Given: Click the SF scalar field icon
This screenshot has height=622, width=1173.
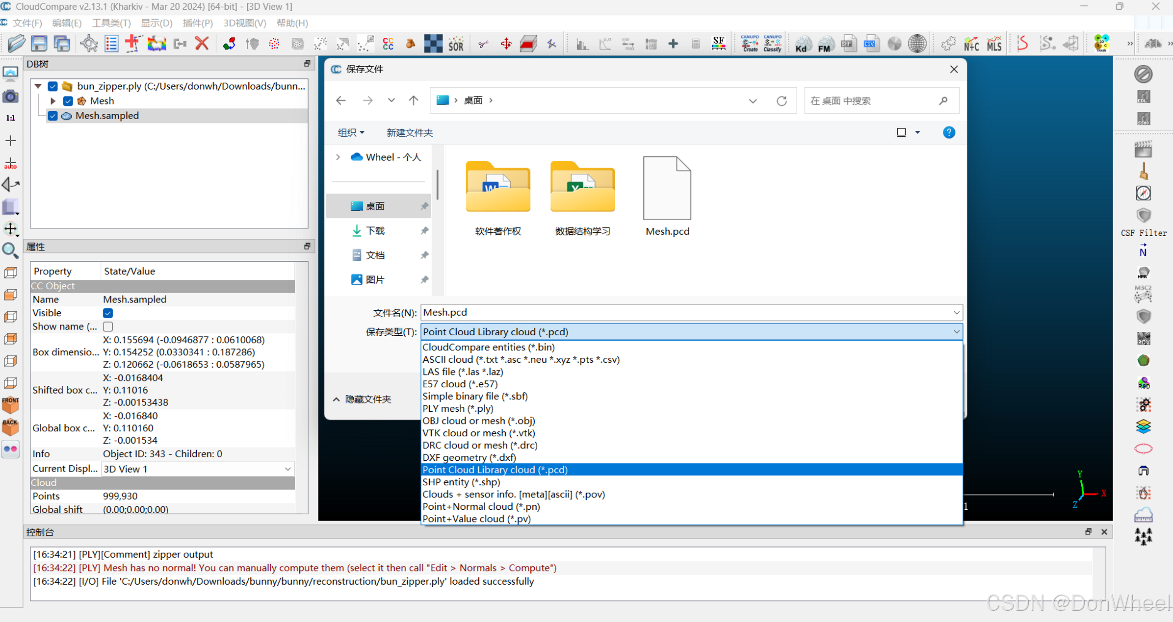Looking at the screenshot, I should click(x=718, y=44).
